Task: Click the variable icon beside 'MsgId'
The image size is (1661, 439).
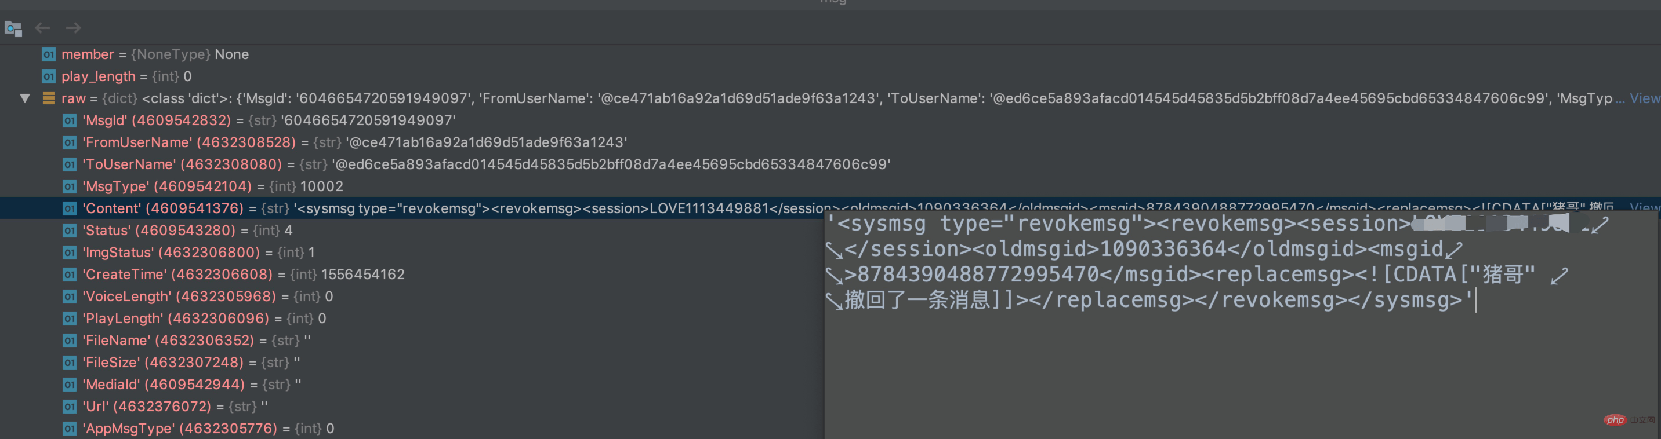Action: (70, 120)
